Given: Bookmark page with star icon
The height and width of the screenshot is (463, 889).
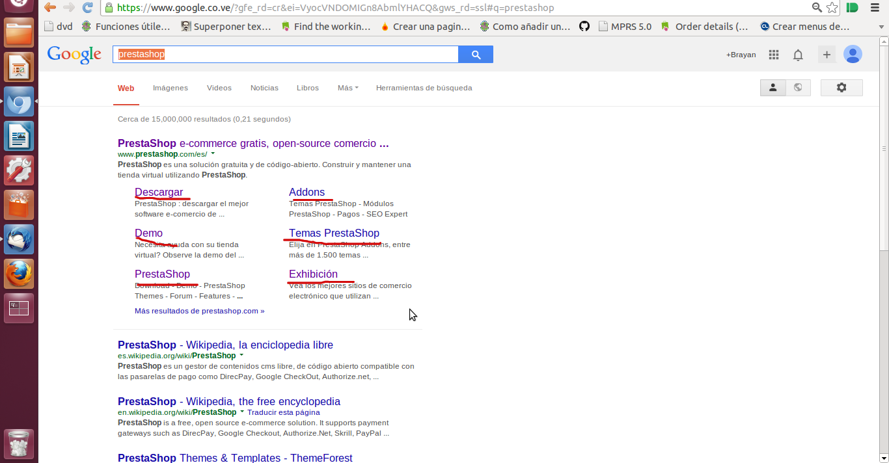Looking at the screenshot, I should tap(832, 8).
